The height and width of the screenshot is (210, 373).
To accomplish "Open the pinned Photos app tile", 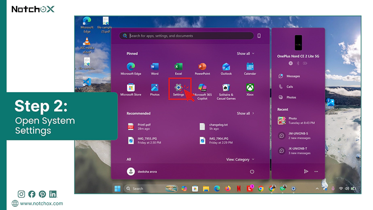I will coord(155,90).
